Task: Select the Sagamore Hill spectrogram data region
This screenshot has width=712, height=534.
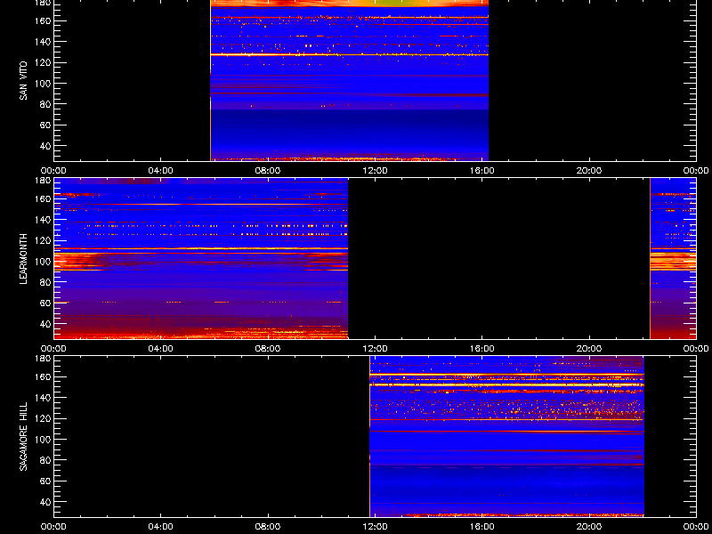Action: pyautogui.click(x=506, y=436)
